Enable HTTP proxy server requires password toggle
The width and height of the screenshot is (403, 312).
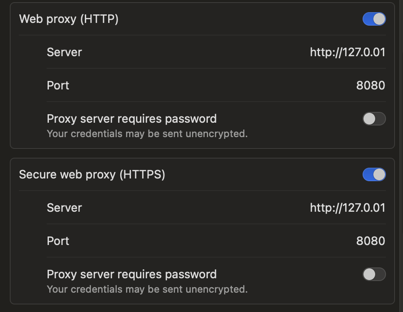(374, 119)
